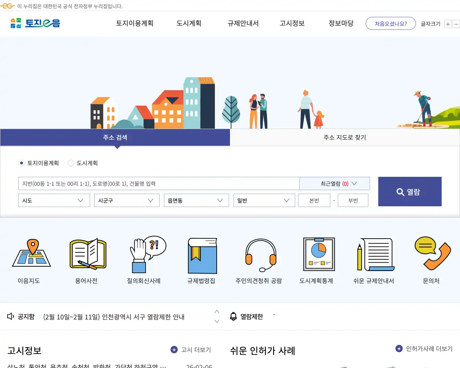Click the 토지e음 logo
460x368 pixels.
(x=34, y=23)
